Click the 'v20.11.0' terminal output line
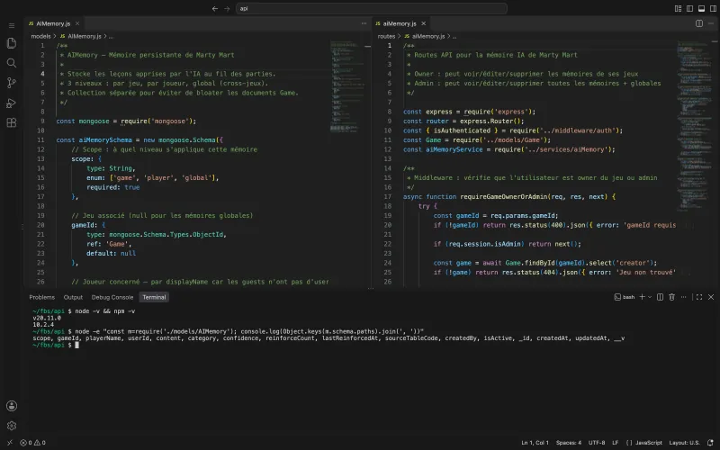The image size is (720, 450). [x=47, y=318]
